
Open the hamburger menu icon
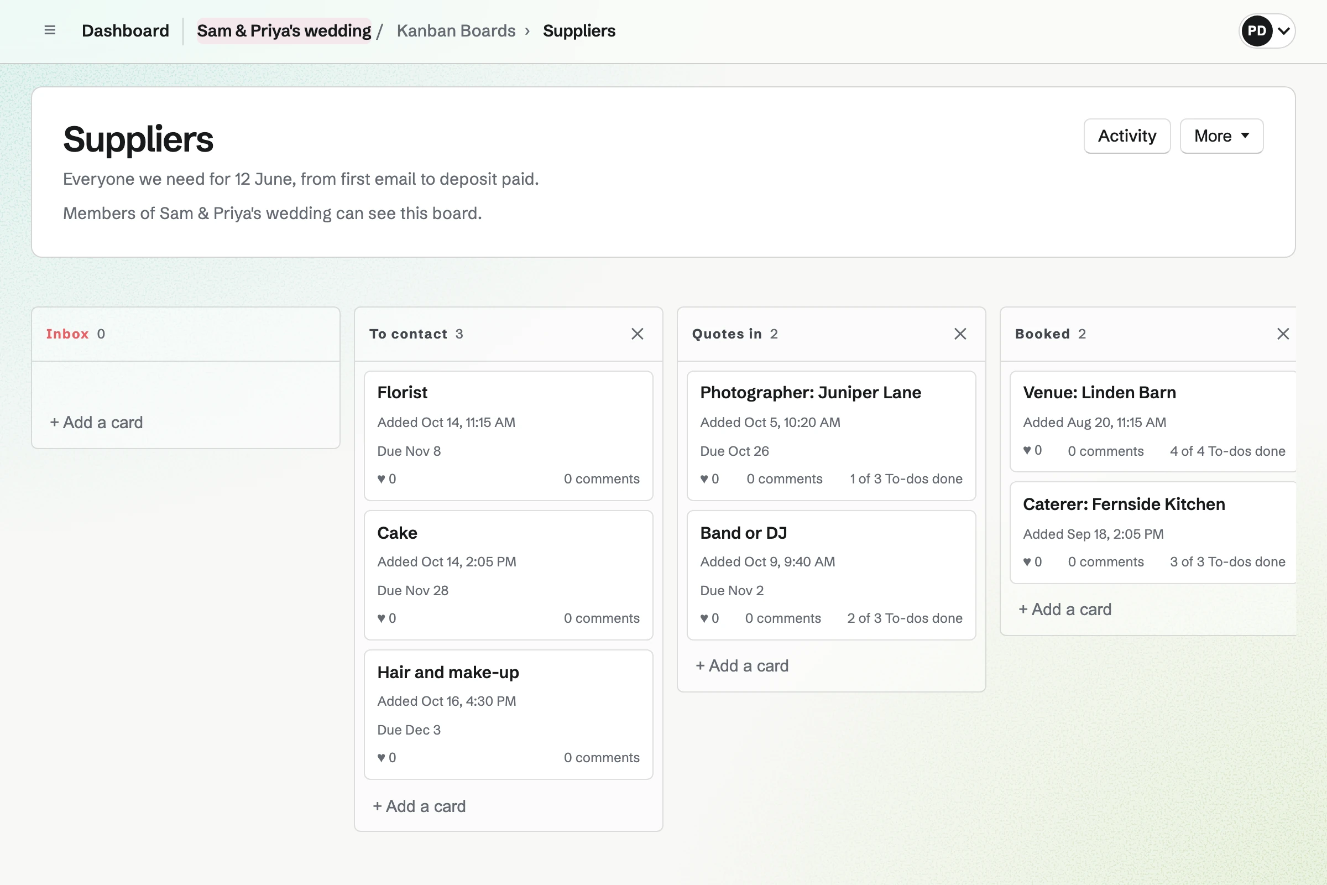click(x=50, y=30)
